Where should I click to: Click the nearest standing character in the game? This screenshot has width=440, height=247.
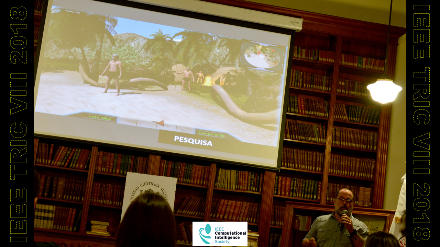tap(112, 74)
